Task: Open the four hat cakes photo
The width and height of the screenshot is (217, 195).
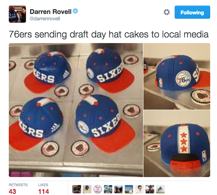Action: pyautogui.click(x=76, y=110)
